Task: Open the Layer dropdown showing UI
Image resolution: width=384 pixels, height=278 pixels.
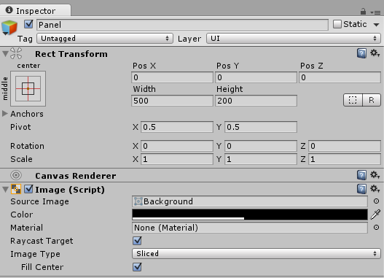Action: 294,39
